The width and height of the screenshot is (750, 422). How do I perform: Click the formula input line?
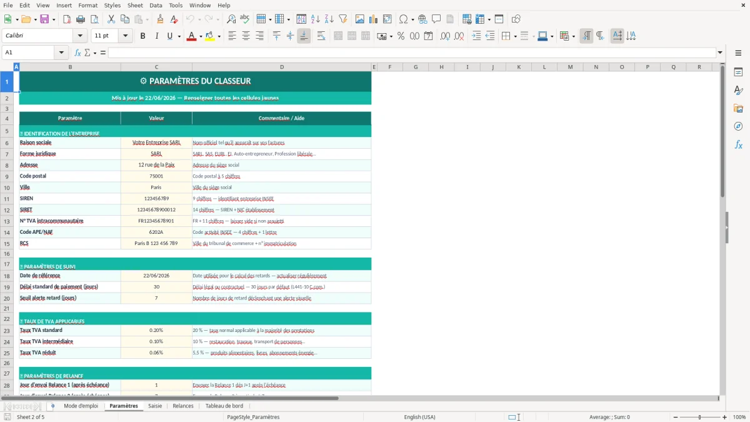(412, 53)
